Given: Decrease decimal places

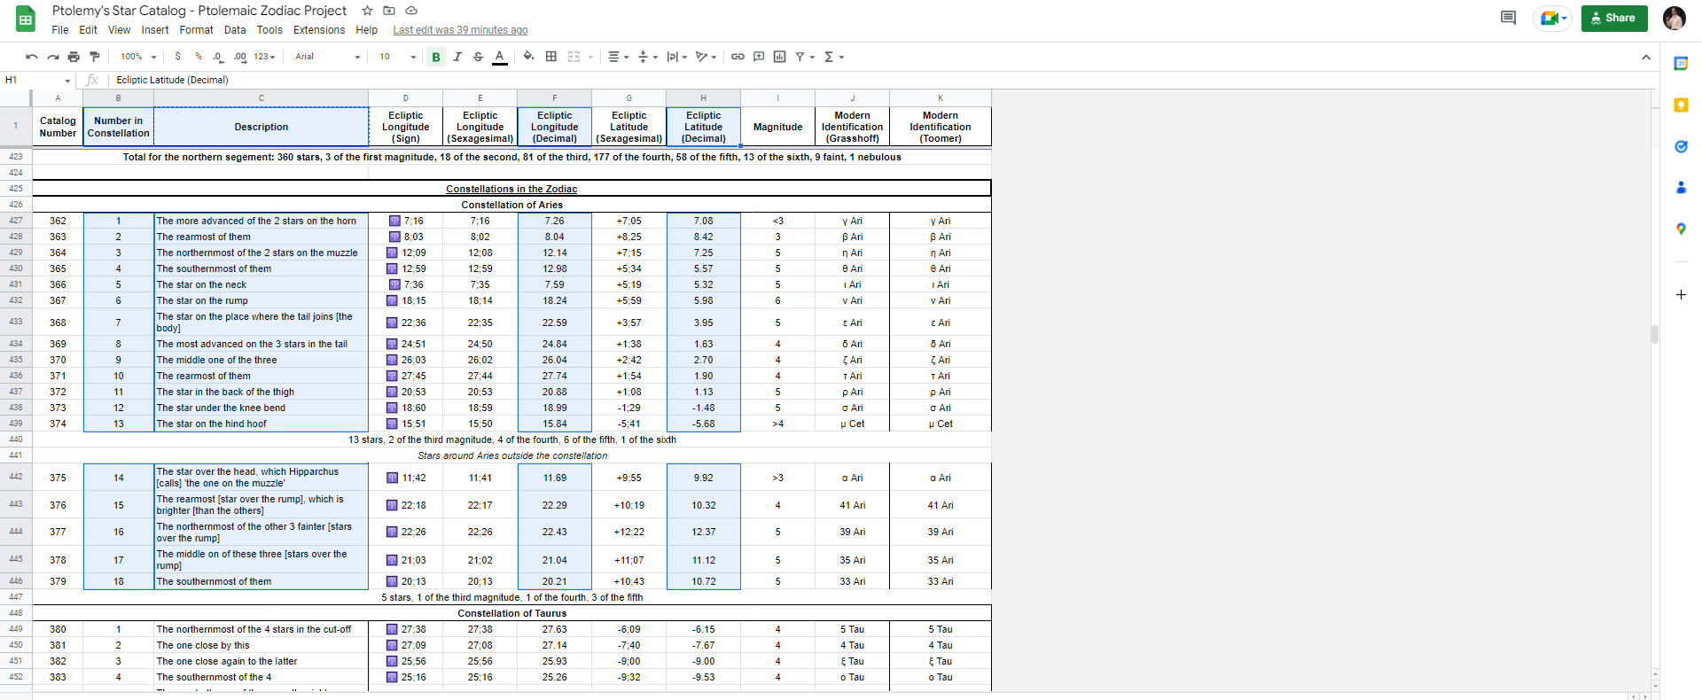Looking at the screenshot, I should point(218,57).
